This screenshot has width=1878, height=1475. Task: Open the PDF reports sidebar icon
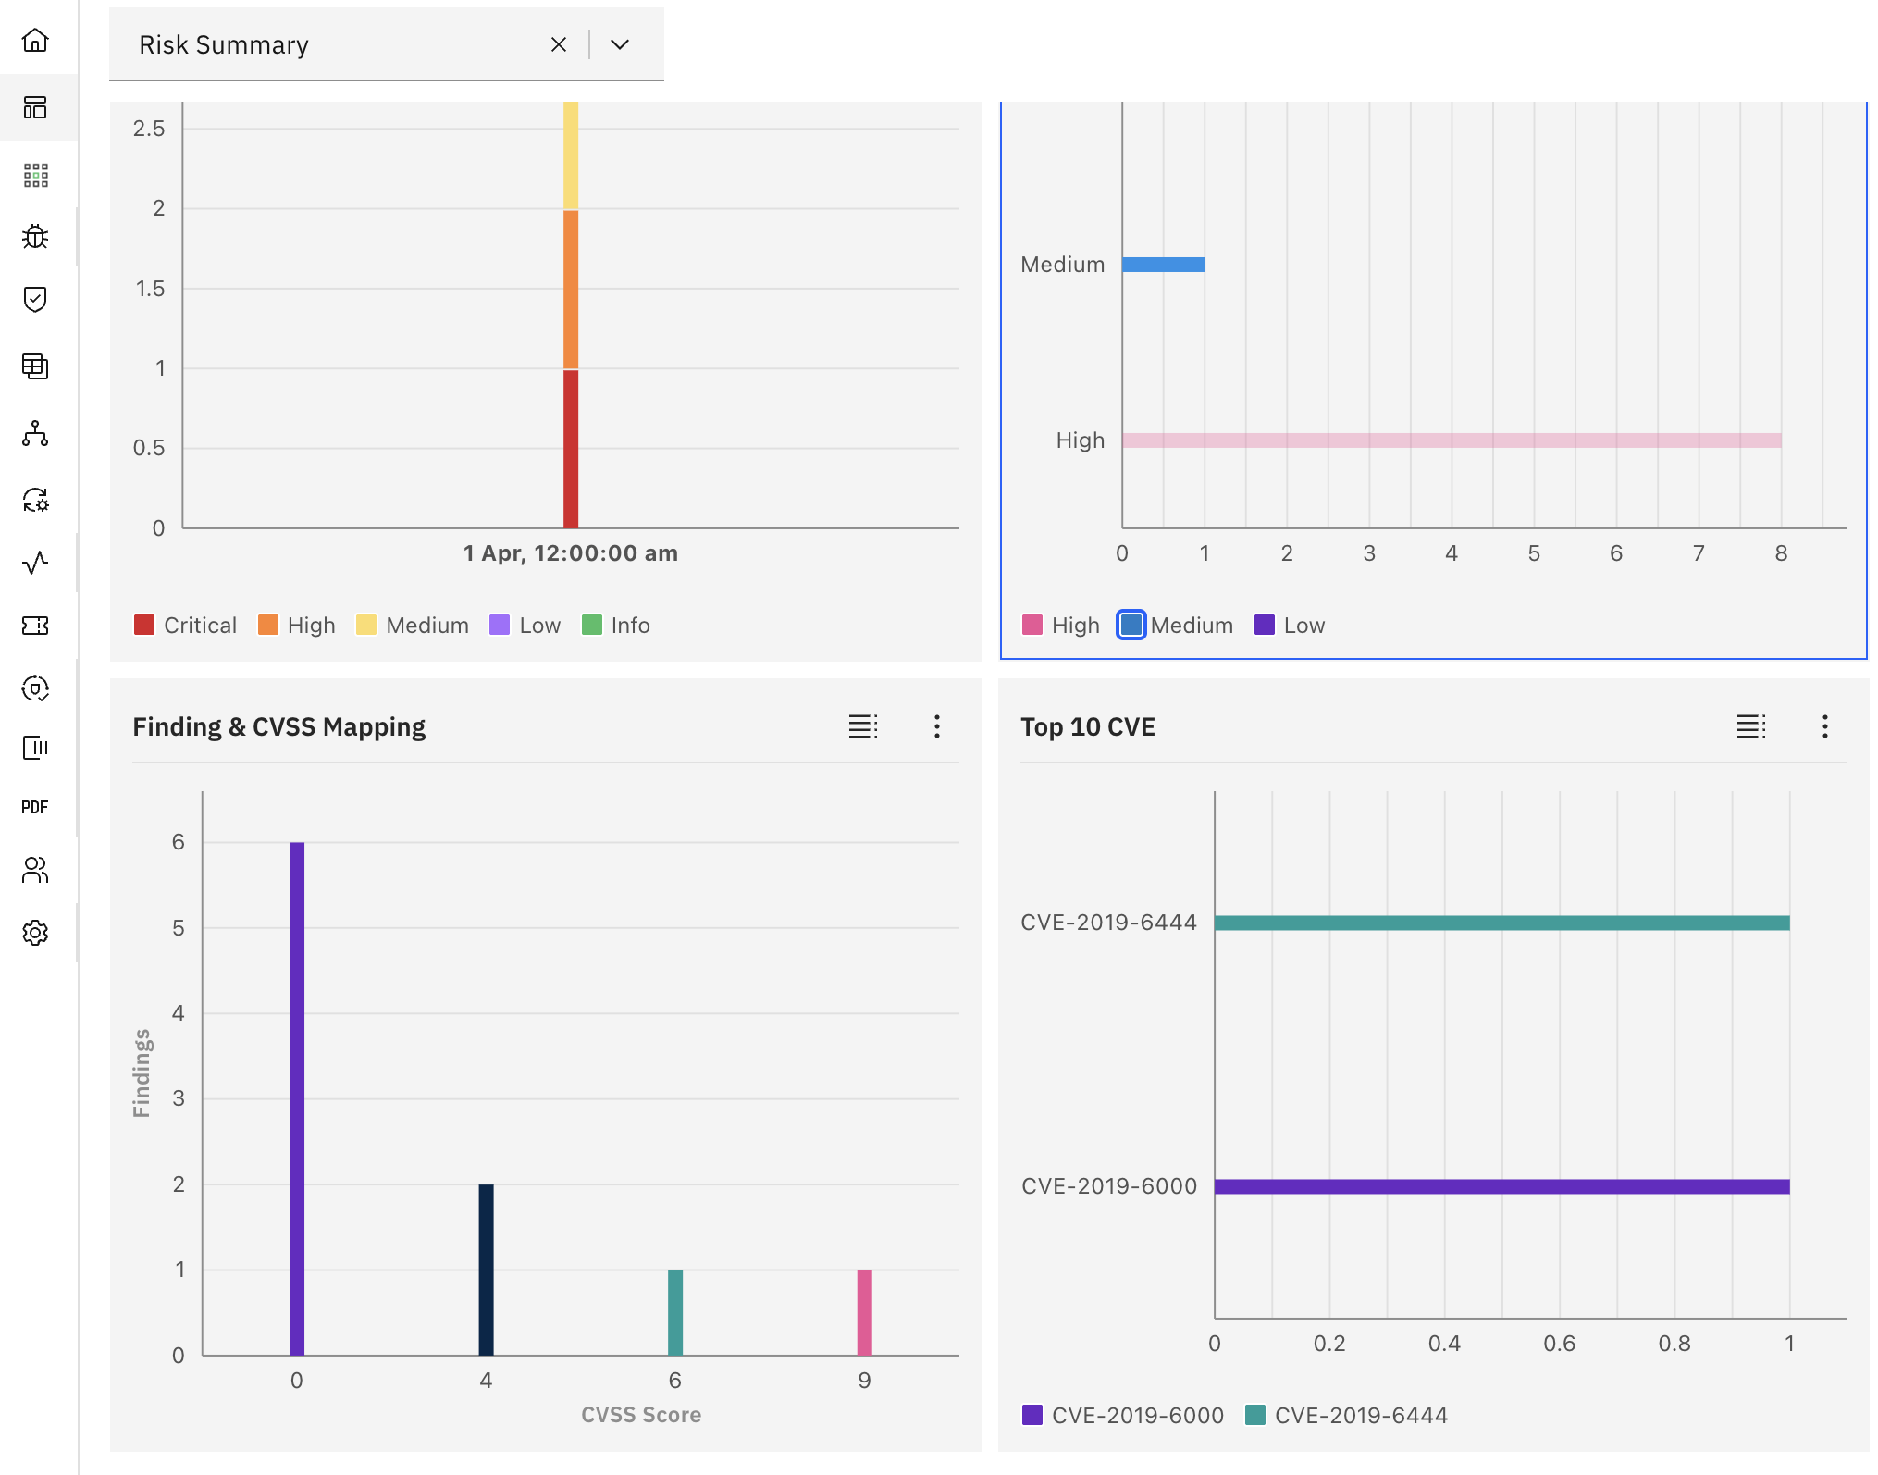(35, 807)
